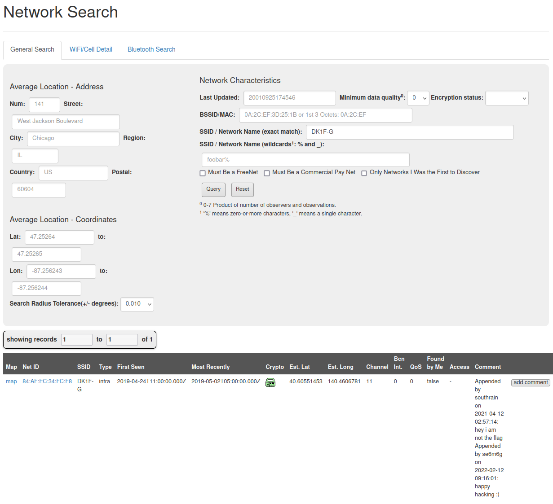Click showing records start number field
The height and width of the screenshot is (504, 553).
click(77, 340)
